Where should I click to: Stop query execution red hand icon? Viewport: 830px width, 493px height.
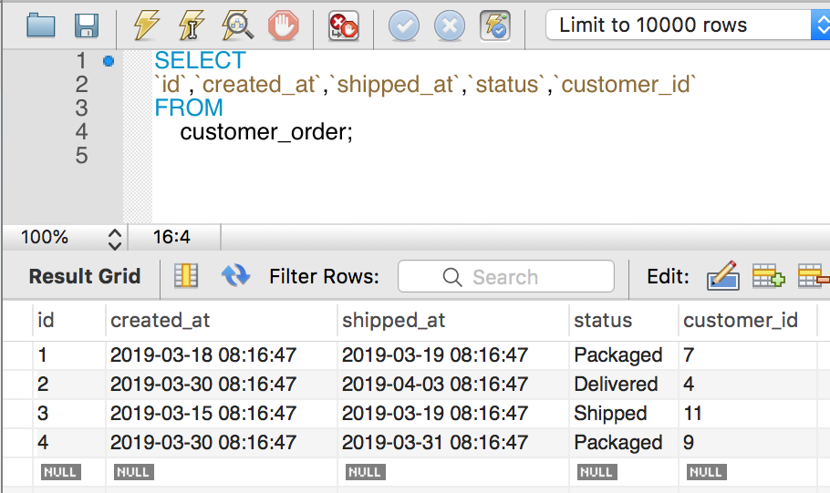[x=283, y=26]
